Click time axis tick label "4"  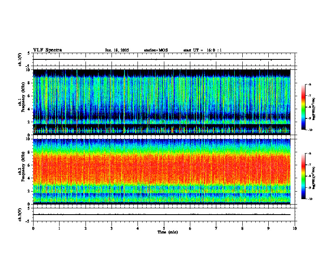pos(138,228)
